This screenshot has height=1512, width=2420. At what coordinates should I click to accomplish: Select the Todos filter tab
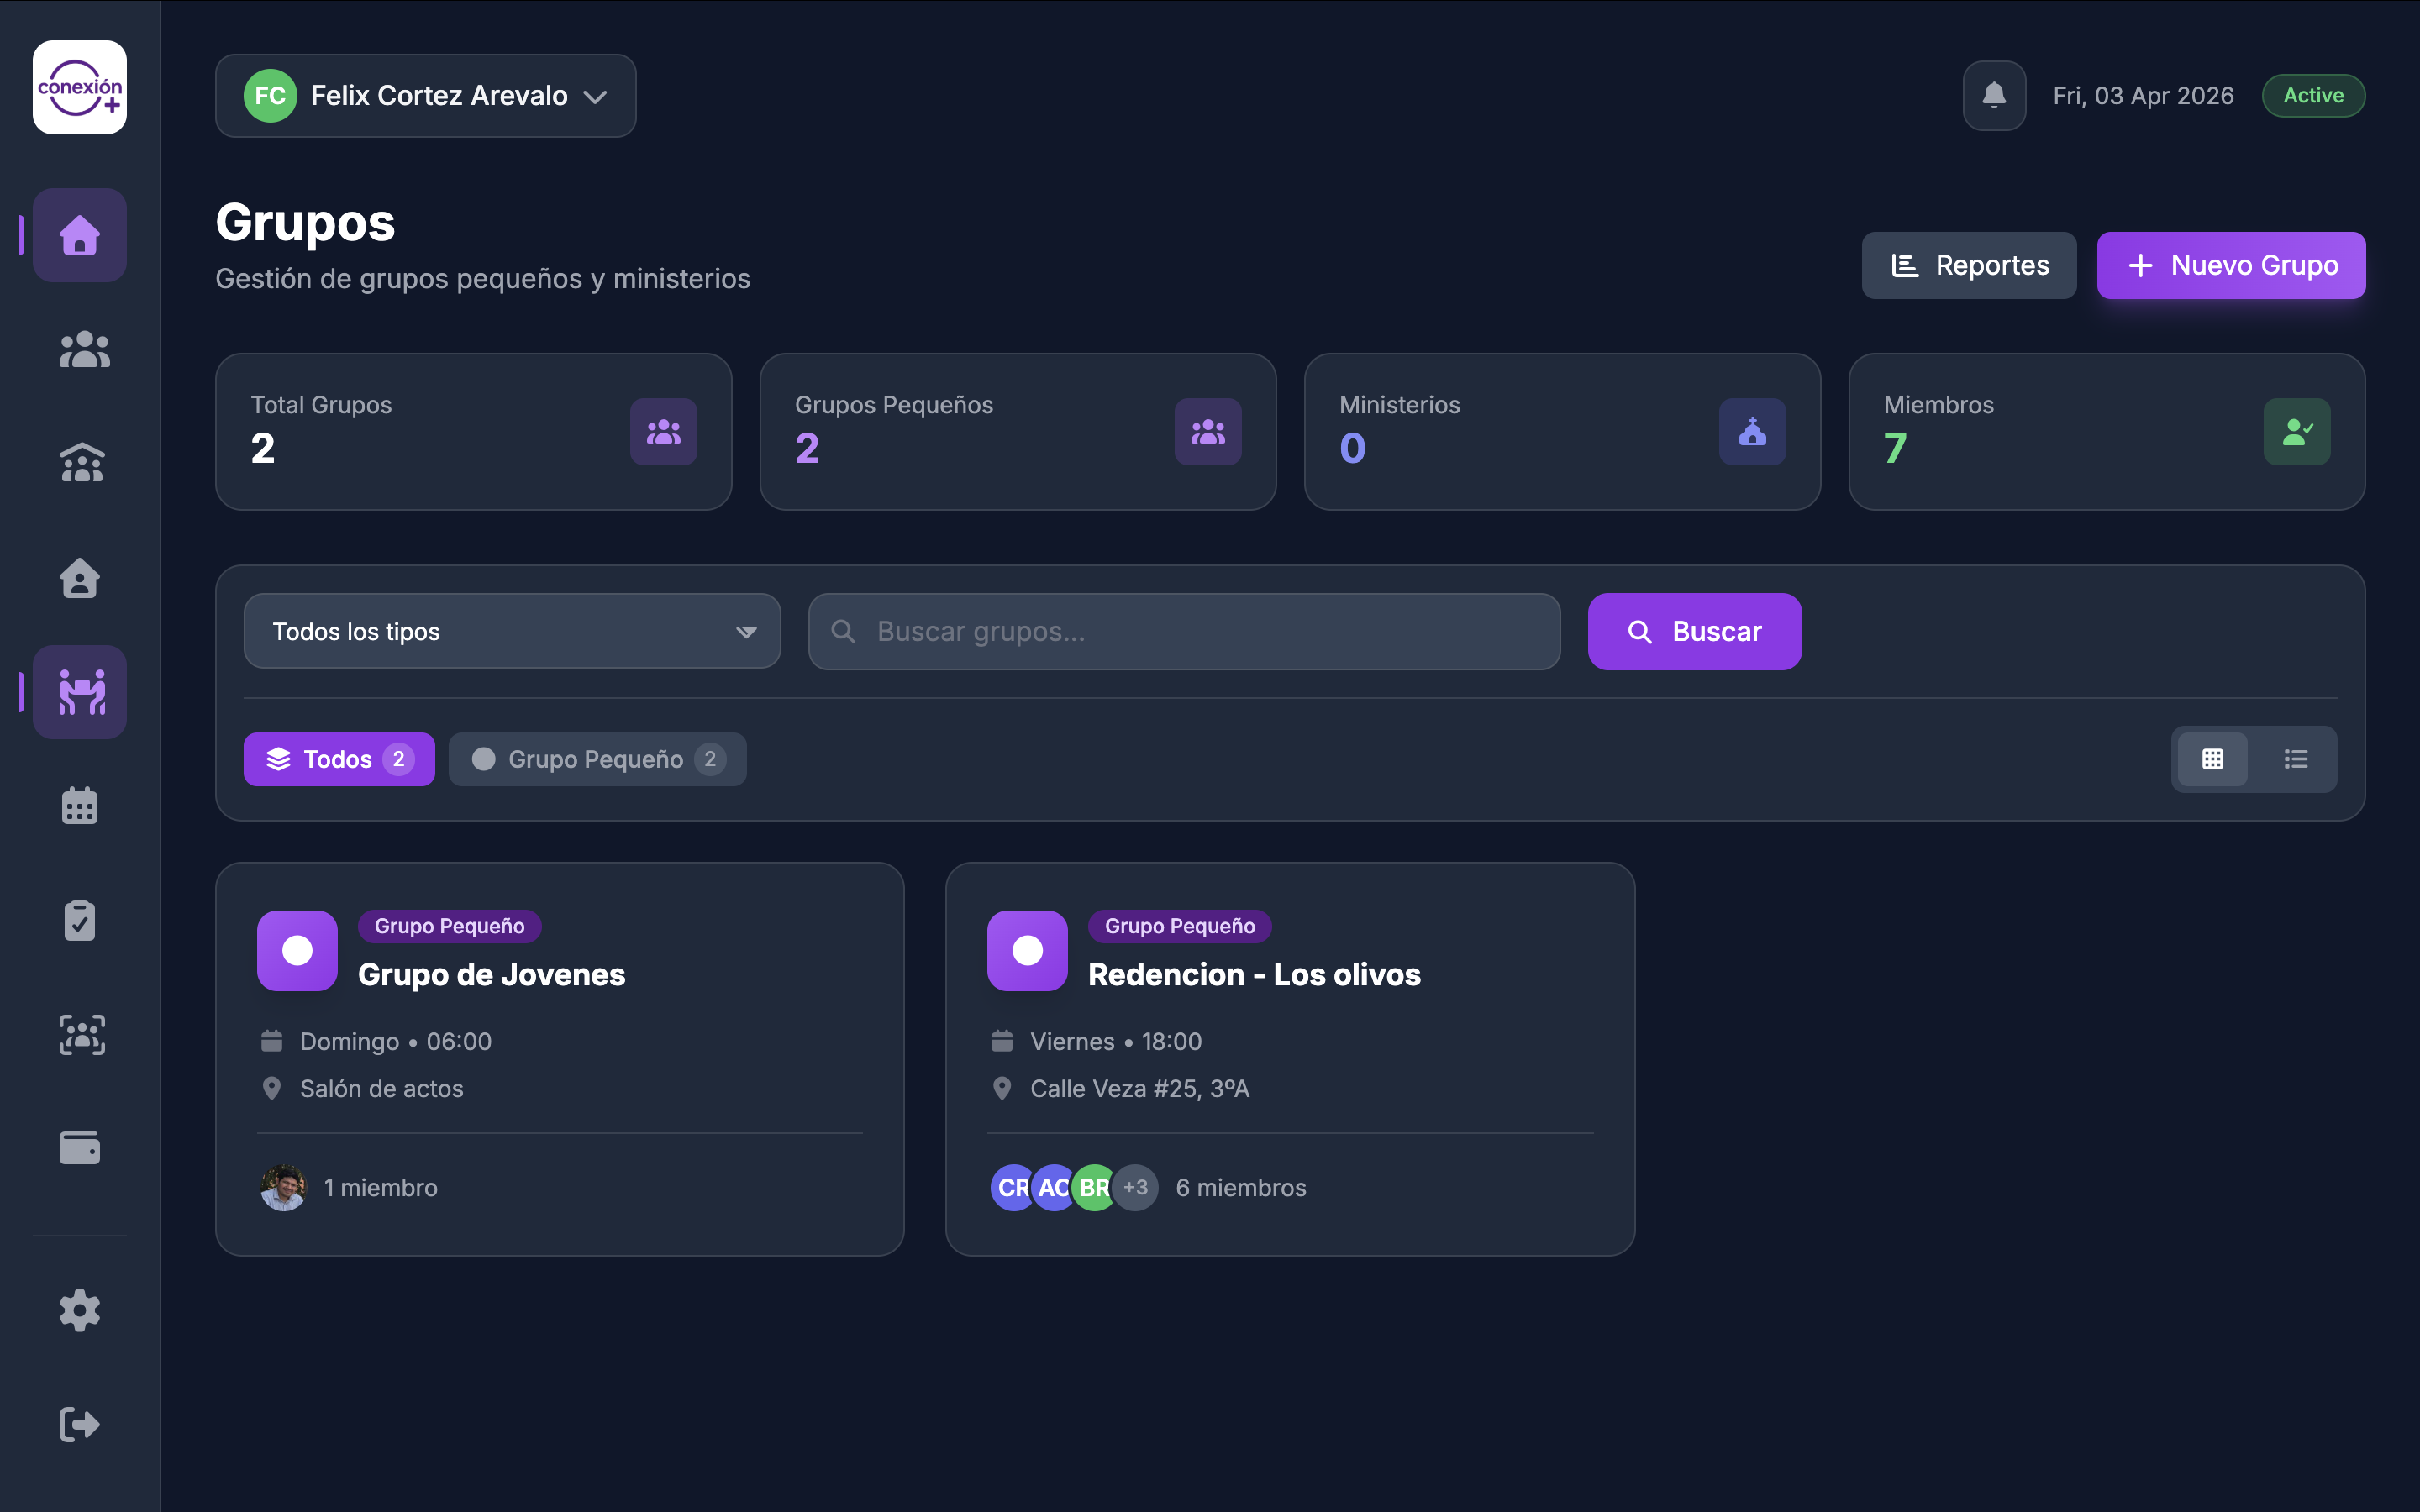click(x=339, y=759)
